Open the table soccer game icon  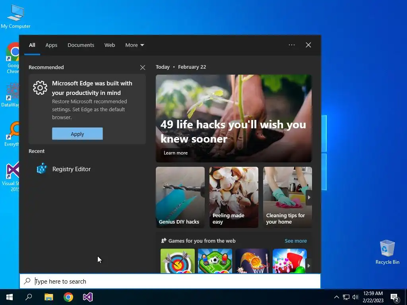click(215, 261)
